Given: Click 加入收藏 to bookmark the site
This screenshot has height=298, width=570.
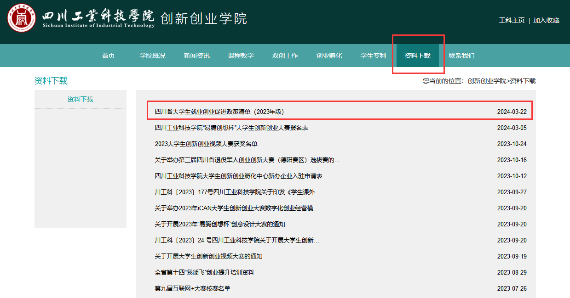Looking at the screenshot, I should tap(546, 20).
